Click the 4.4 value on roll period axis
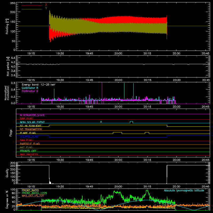Viewport: 213px width, 213px height. tap(13, 58)
